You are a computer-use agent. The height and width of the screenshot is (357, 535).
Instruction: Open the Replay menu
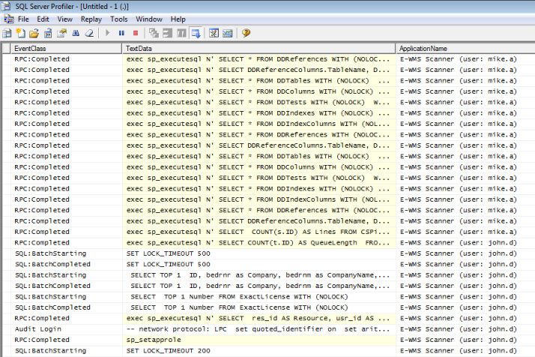point(91,19)
